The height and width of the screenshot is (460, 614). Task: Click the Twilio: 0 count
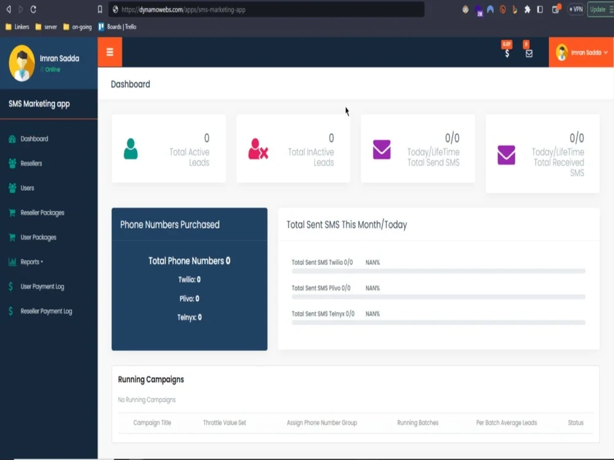[x=189, y=280]
